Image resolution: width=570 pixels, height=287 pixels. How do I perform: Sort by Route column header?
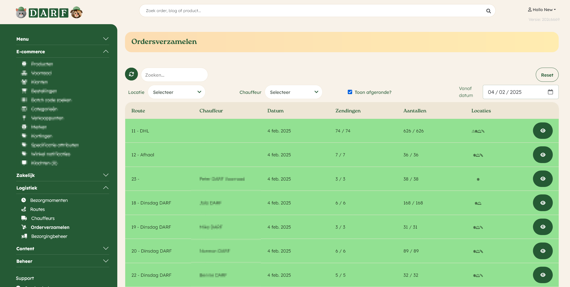(138, 111)
